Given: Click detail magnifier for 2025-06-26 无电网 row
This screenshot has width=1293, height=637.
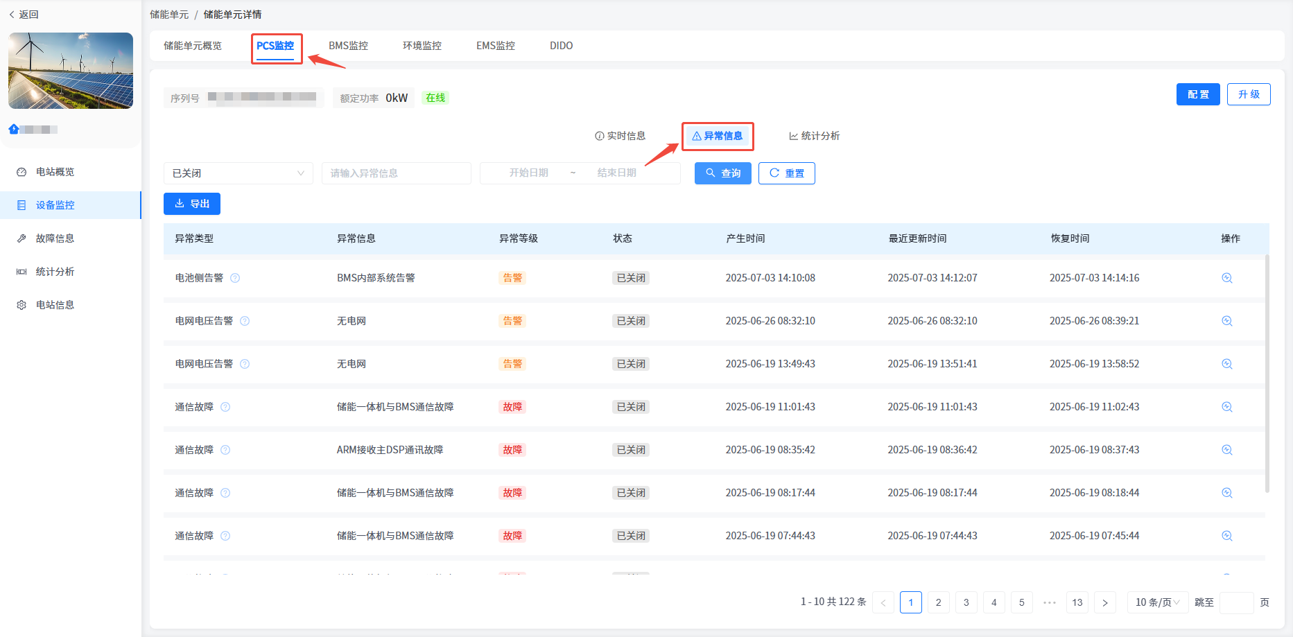Looking at the screenshot, I should 1226,321.
